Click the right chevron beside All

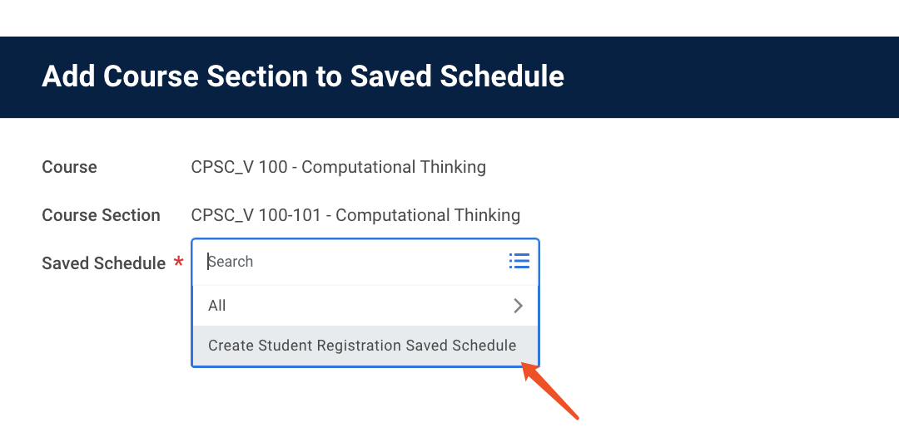pos(518,306)
